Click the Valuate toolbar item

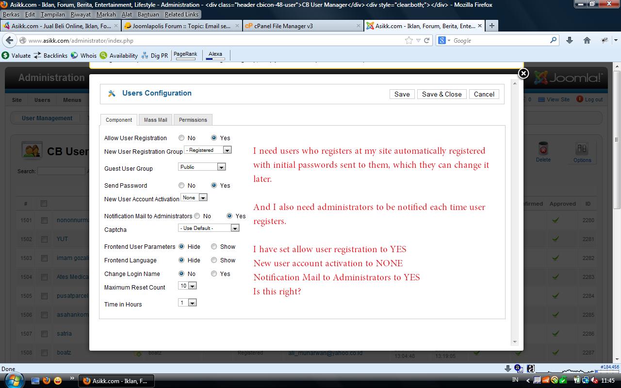(x=16, y=55)
